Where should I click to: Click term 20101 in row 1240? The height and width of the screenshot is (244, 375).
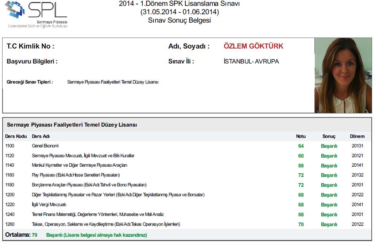coord(357,214)
